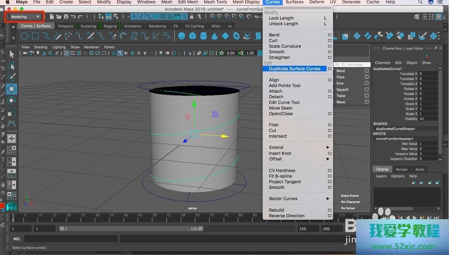Click the animation range slider bar

(130, 229)
